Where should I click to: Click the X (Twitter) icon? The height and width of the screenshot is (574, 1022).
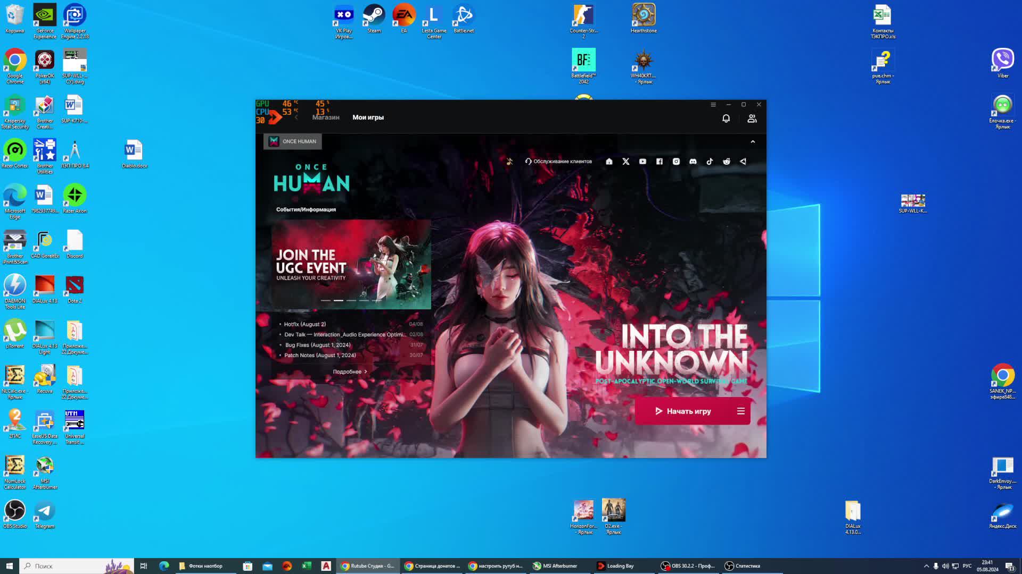626,162
